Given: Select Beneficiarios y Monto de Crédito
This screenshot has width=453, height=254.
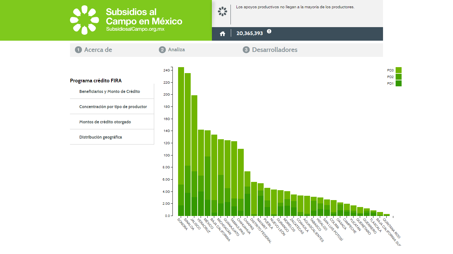Looking at the screenshot, I should click(x=109, y=92).
